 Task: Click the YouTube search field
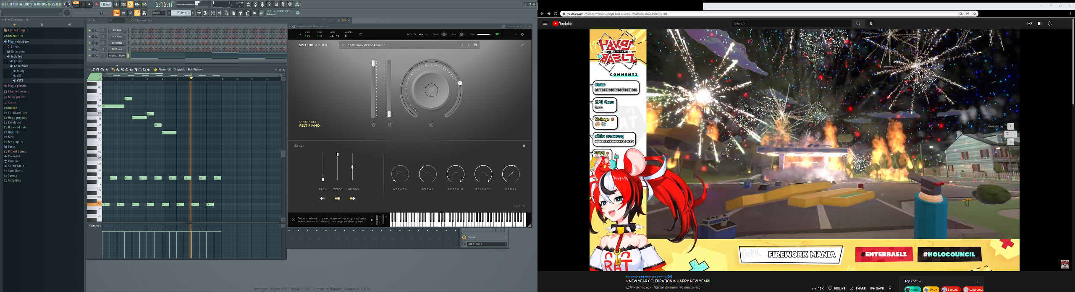(x=792, y=23)
